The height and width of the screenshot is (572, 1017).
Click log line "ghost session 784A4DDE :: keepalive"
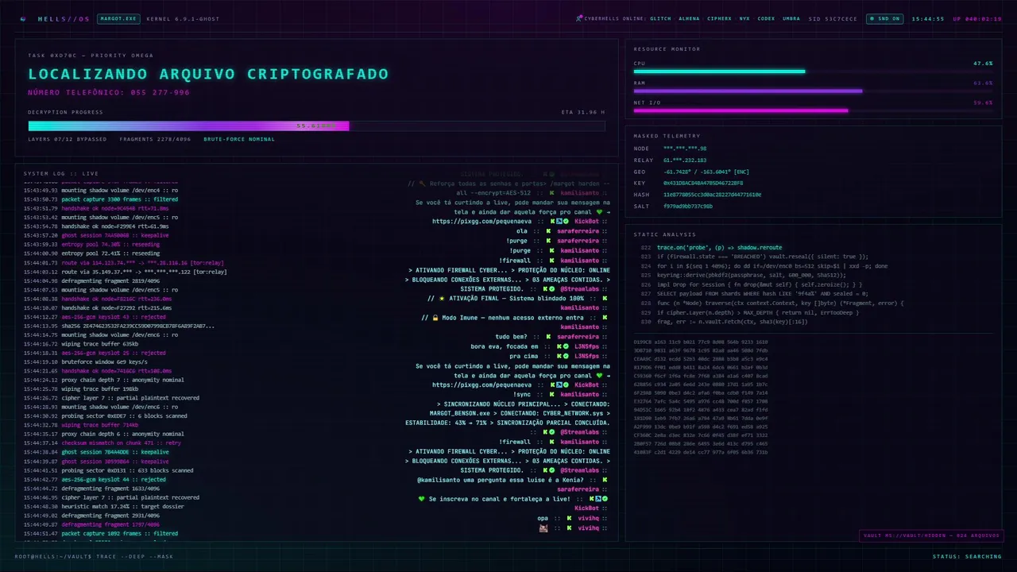tap(96, 452)
